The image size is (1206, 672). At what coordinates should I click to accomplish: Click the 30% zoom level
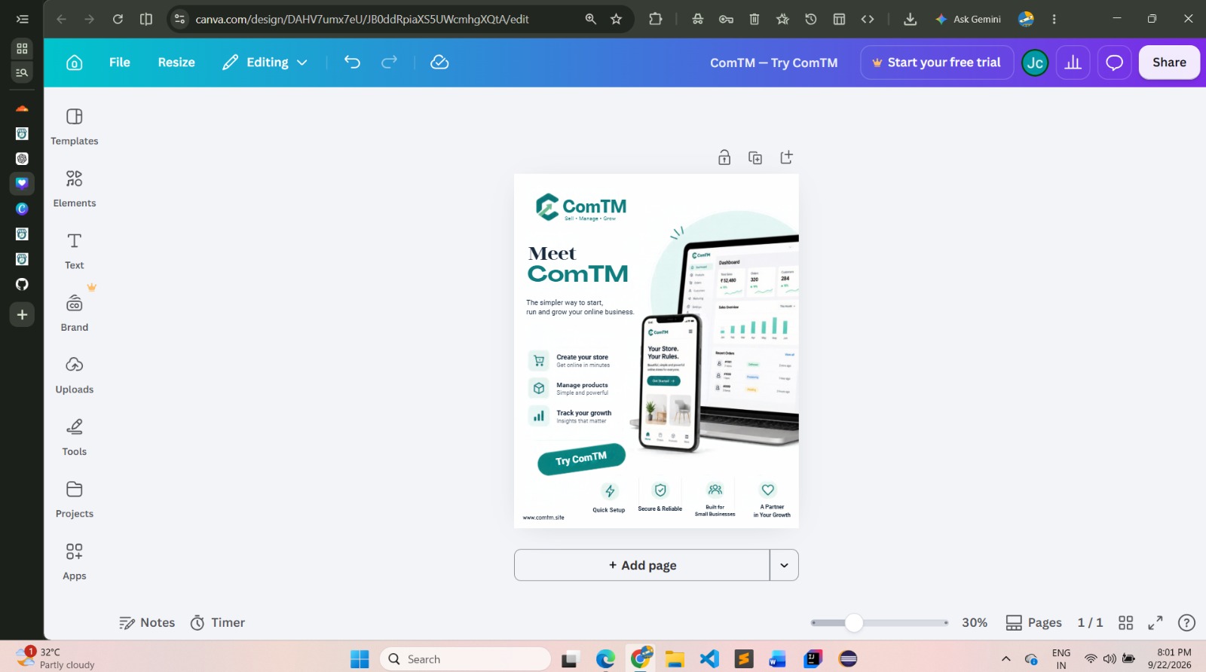(974, 622)
